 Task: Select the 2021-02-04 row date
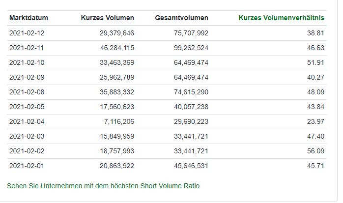27,121
